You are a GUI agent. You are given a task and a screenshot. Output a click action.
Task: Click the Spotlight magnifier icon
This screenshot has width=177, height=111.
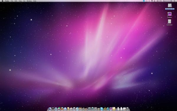[174, 1]
